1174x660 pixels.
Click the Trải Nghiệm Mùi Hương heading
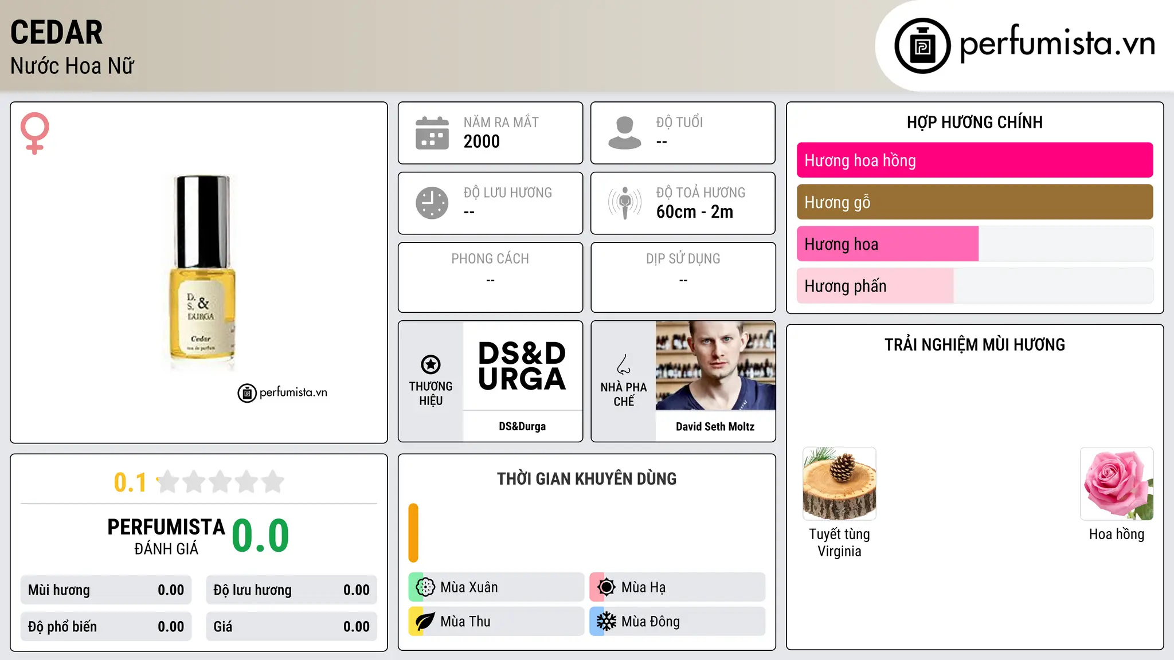point(975,344)
